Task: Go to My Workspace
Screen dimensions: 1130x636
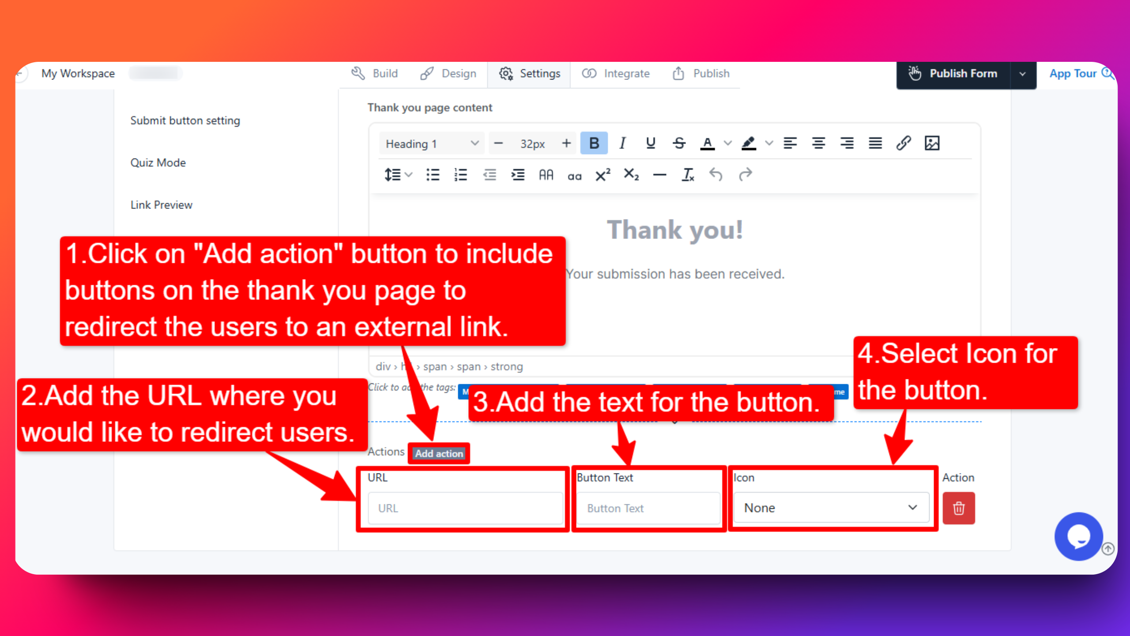Action: [78, 73]
